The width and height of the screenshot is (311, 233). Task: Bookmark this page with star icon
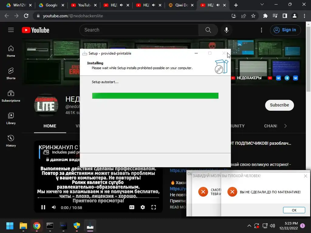253,16
